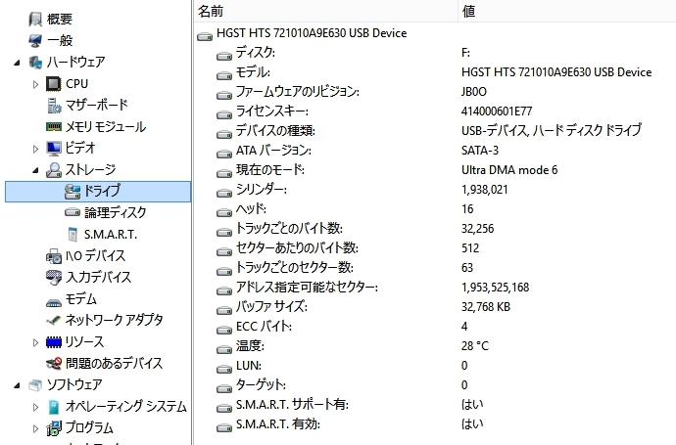
Task: Open S.M.A.R.T. under ストレージ
Action: click(x=111, y=235)
